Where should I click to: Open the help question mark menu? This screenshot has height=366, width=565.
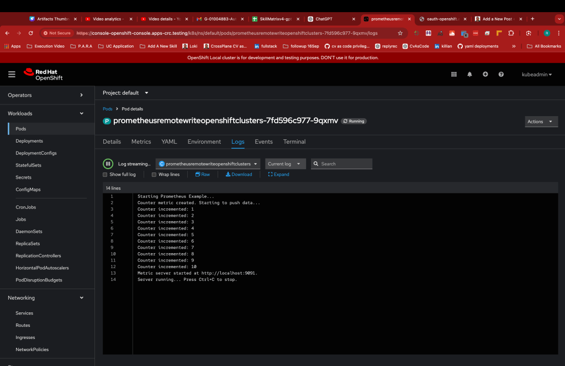(501, 74)
